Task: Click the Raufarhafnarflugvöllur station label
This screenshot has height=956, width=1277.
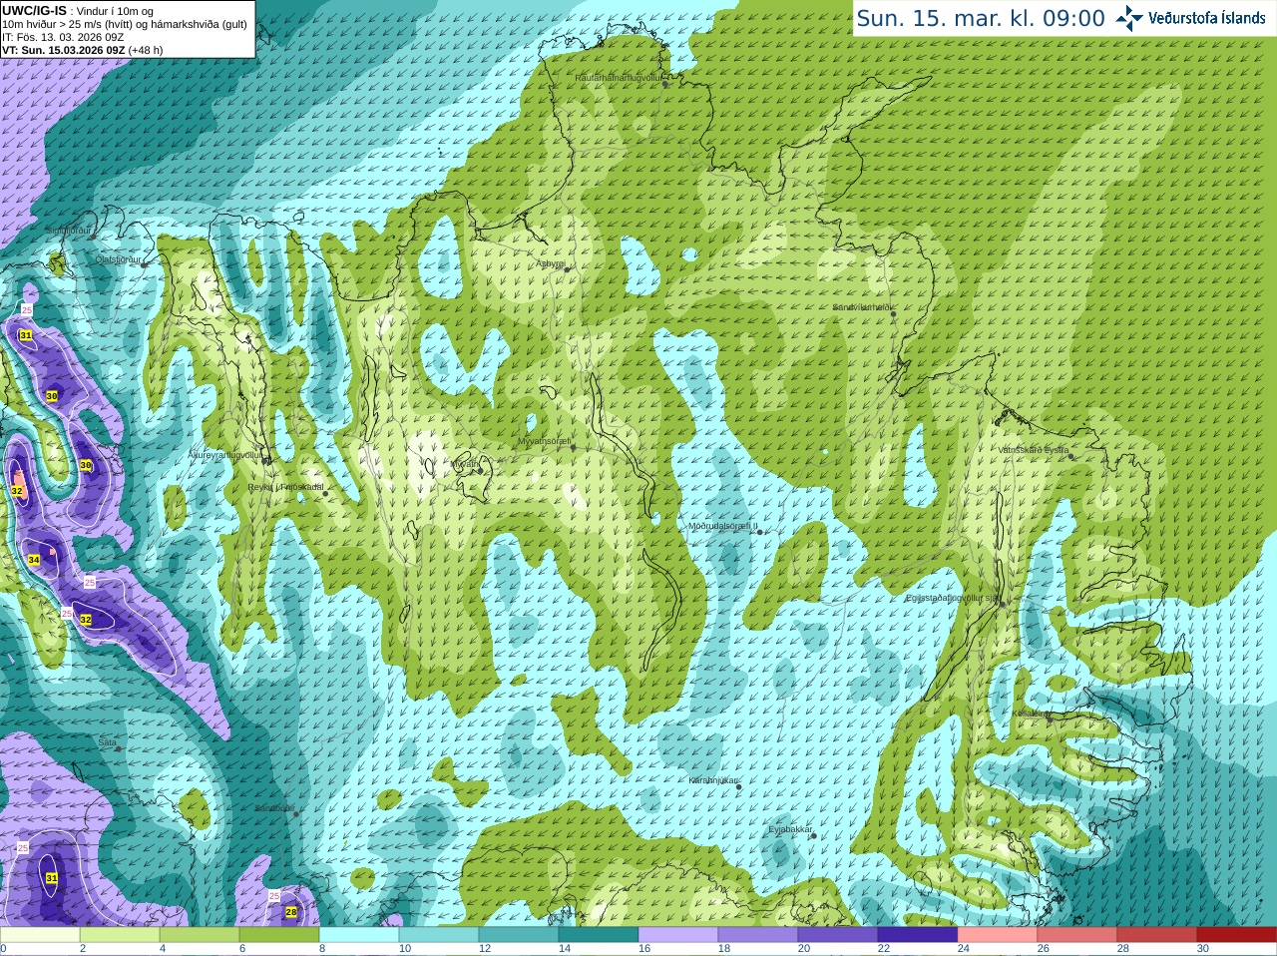Action: [619, 77]
